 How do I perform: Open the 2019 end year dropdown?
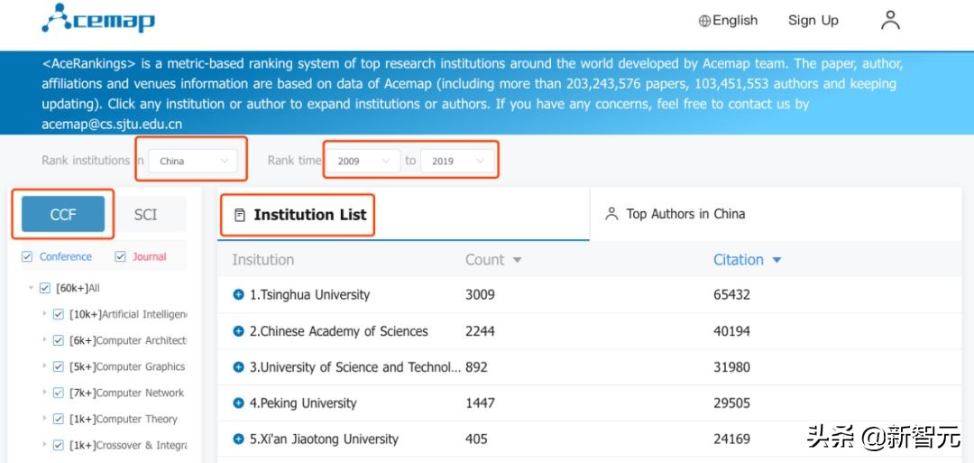(458, 161)
